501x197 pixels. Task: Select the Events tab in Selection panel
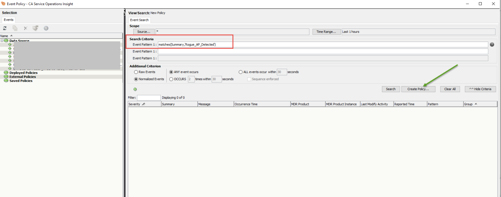[x=9, y=20]
